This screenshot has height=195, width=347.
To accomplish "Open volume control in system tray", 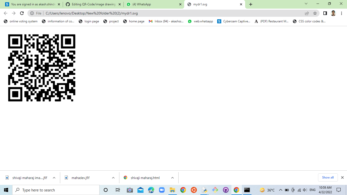I will (x=305, y=190).
